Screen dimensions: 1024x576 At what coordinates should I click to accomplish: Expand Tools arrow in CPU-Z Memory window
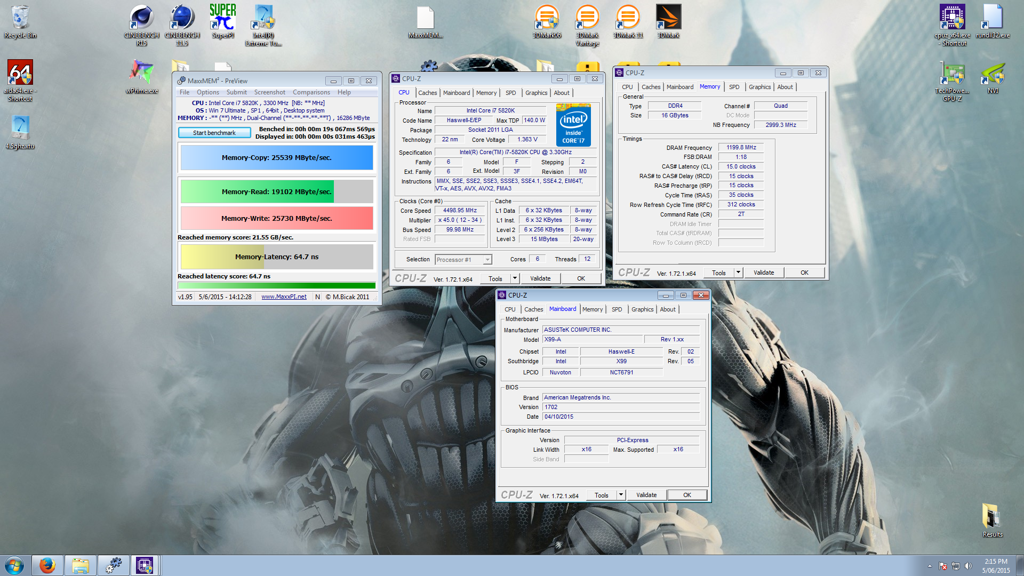click(738, 273)
